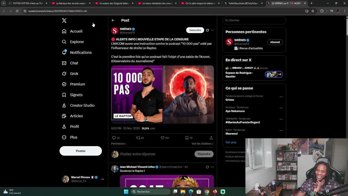Click the Souscrire button
The image size is (348, 196).
pyautogui.click(x=195, y=30)
